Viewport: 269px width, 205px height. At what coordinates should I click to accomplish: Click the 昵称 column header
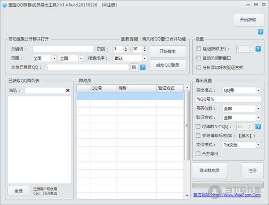[137, 88]
